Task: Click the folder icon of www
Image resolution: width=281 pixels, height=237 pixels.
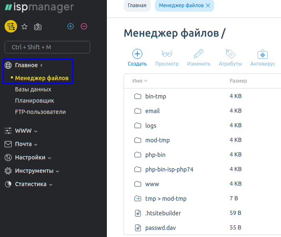Action: pyautogui.click(x=138, y=184)
